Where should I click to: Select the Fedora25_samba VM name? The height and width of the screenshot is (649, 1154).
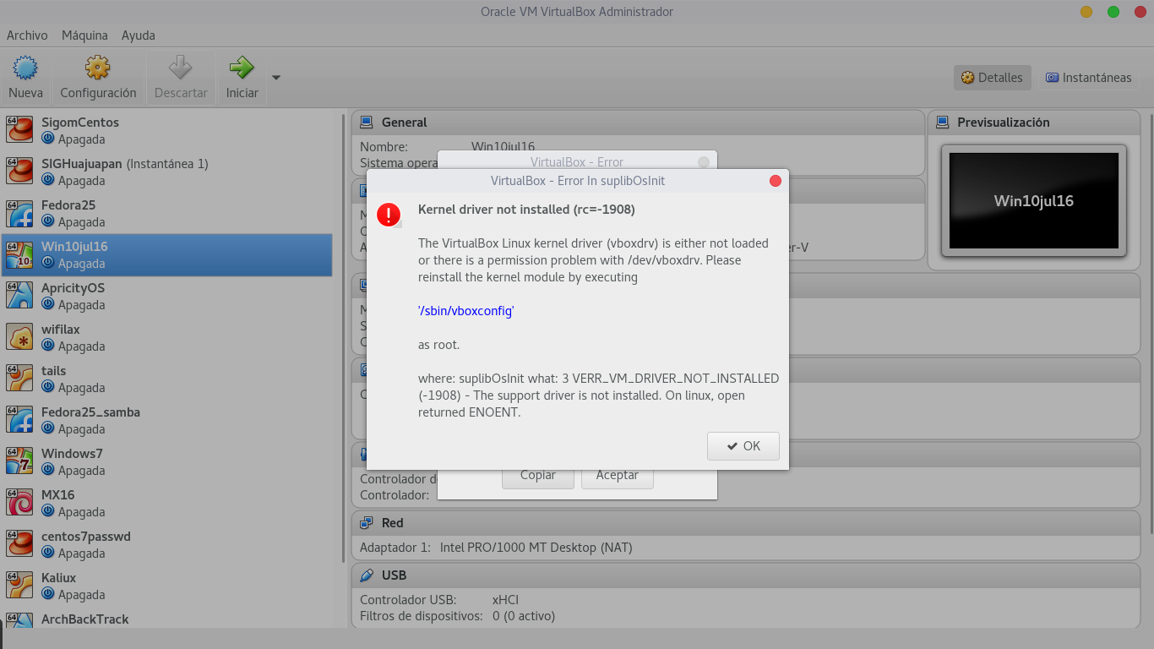pyautogui.click(x=91, y=412)
